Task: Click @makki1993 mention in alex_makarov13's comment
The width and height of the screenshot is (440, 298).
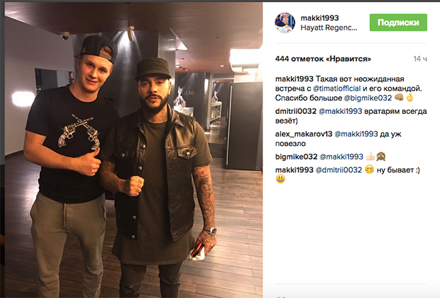Action: coord(357,134)
